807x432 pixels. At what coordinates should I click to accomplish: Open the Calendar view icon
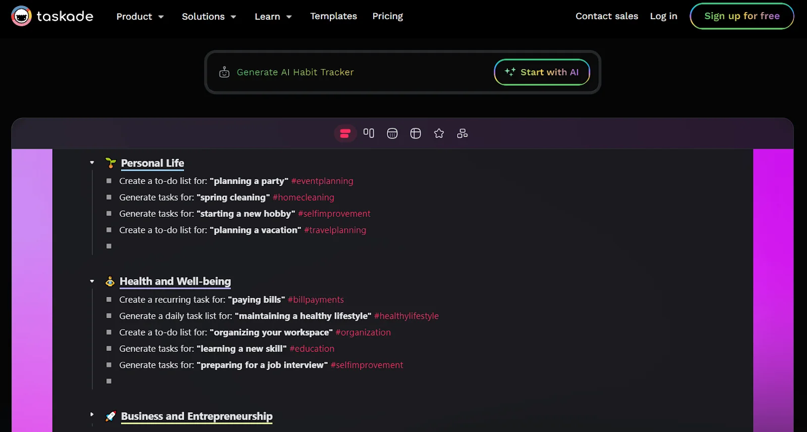[x=392, y=134]
